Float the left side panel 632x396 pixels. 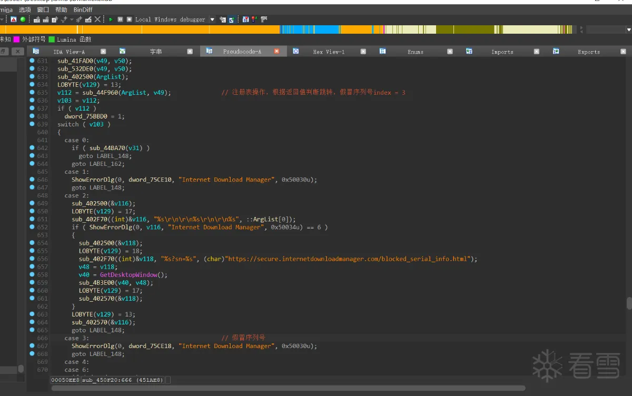point(3,52)
